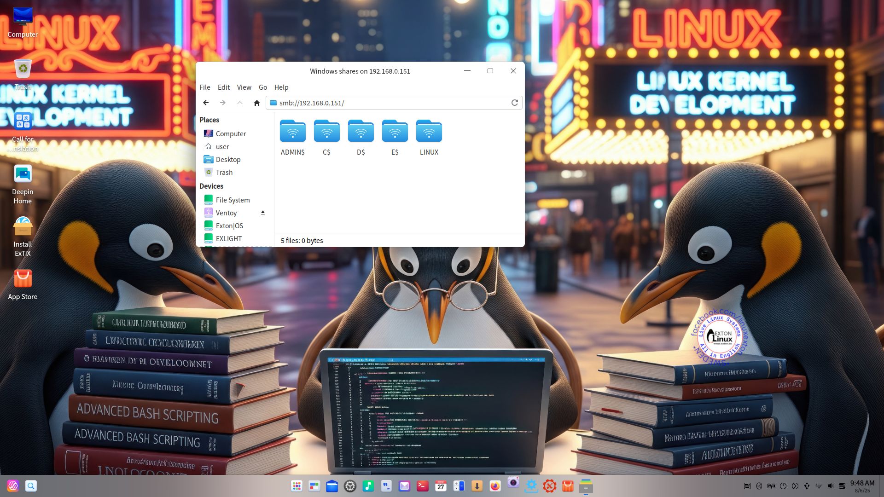Maximize the Windows shares window
The width and height of the screenshot is (884, 497).
point(490,71)
